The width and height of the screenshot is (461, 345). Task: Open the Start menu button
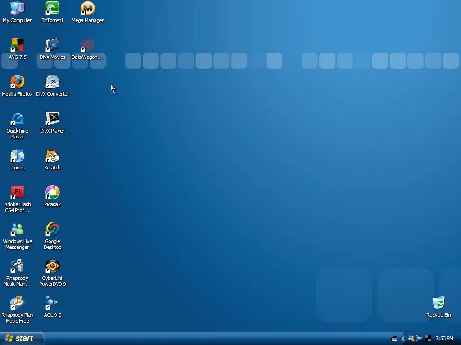pos(22,338)
